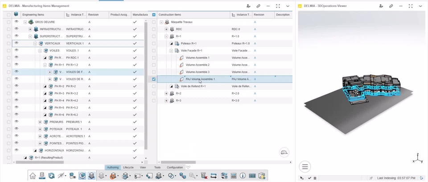
Task: Click the swap arrows icon in toolbar
Action: [x=214, y=176]
